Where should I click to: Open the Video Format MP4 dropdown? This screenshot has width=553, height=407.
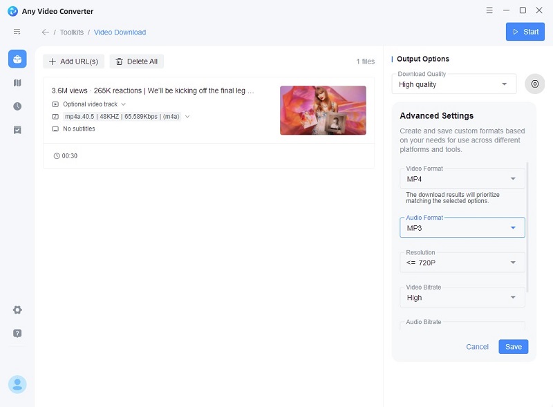462,179
